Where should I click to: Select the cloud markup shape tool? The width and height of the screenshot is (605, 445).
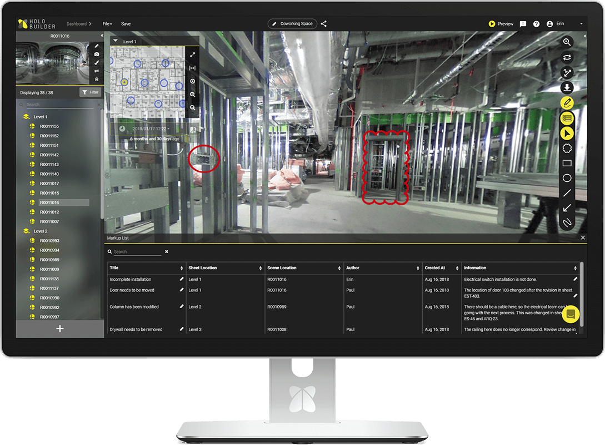click(568, 148)
